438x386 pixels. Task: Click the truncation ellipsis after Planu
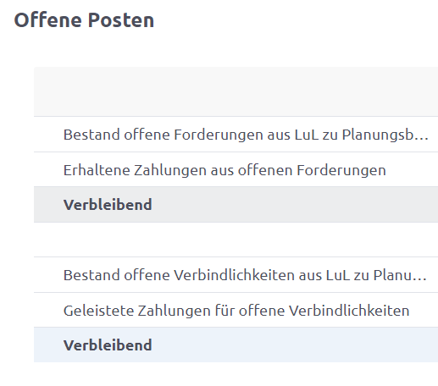click(421, 278)
